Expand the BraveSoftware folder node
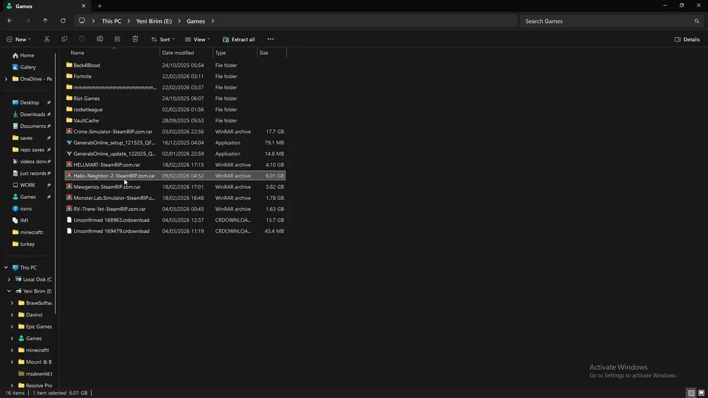 tap(12, 303)
